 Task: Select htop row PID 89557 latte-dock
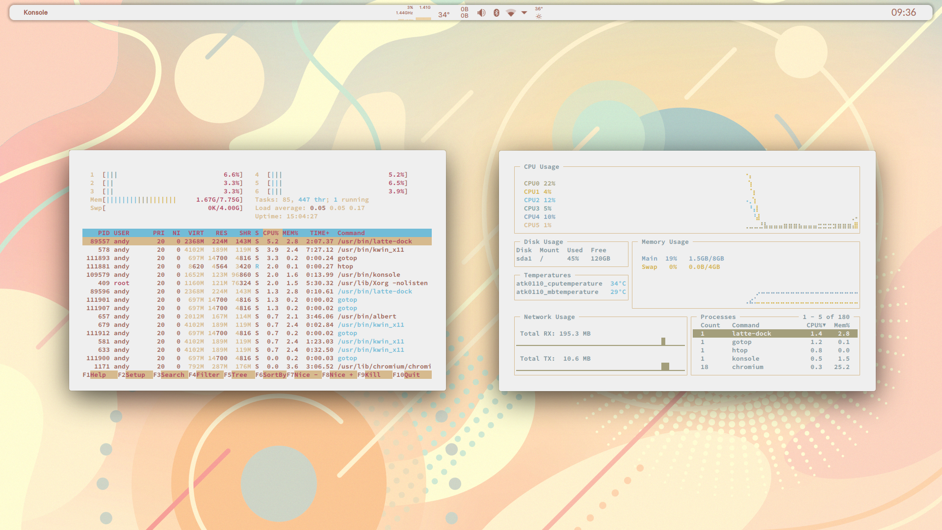(x=257, y=241)
